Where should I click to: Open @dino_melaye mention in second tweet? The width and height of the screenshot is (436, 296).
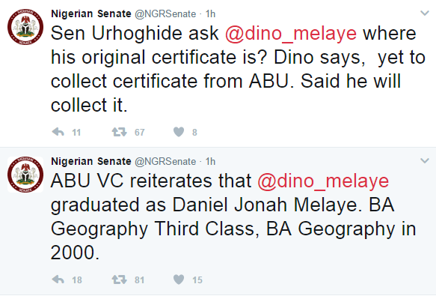point(323,181)
